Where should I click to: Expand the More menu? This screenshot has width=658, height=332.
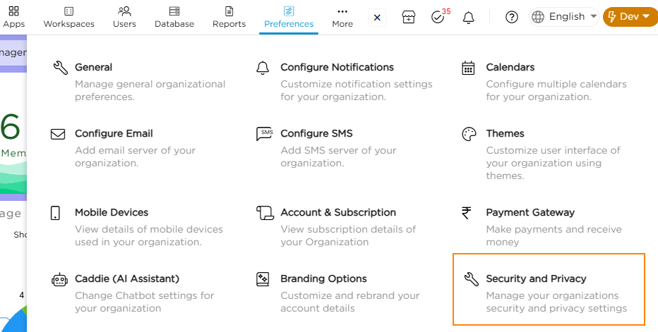point(342,17)
